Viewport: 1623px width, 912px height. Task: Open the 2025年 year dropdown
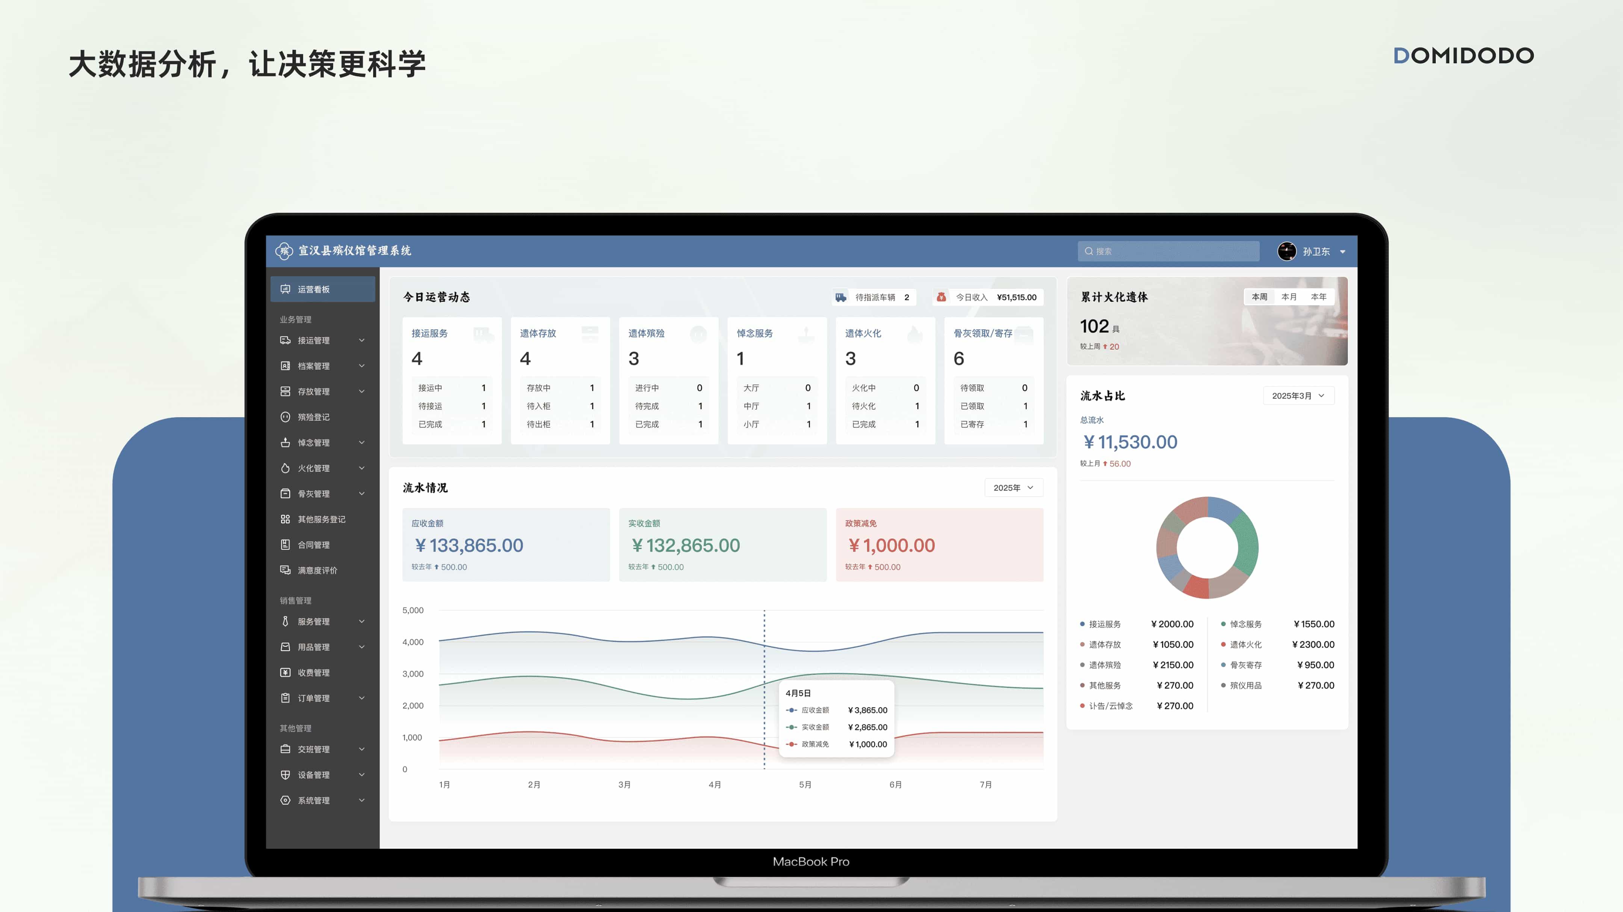click(x=1014, y=488)
